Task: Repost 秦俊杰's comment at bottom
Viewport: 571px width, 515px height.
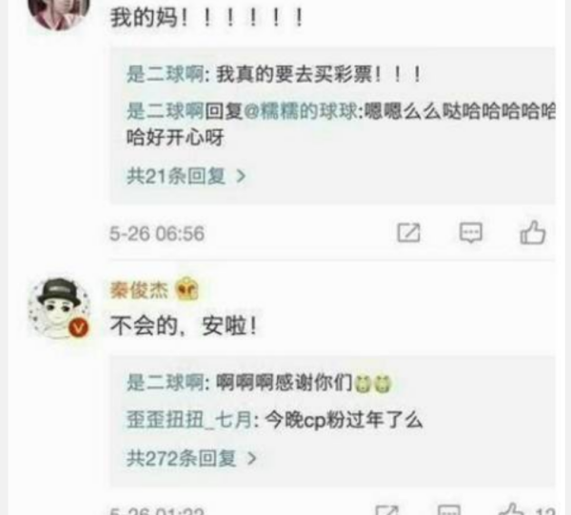Action: [x=386, y=510]
